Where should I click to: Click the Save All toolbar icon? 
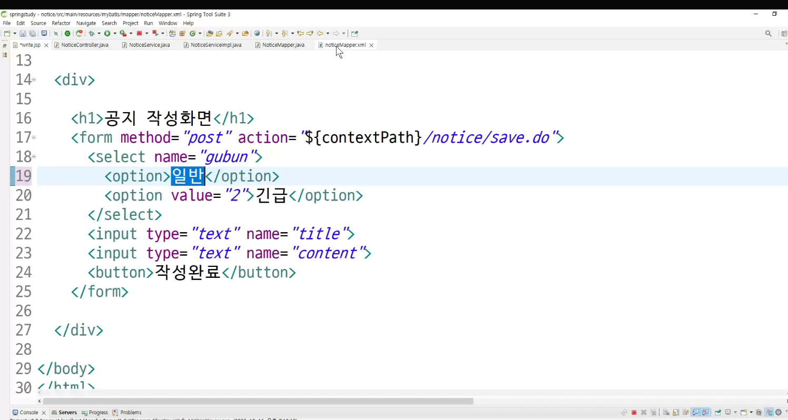tap(32, 33)
